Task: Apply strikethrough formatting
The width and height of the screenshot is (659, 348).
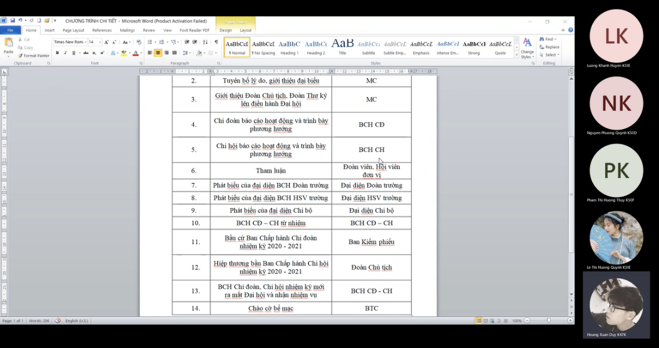Action: click(86, 53)
